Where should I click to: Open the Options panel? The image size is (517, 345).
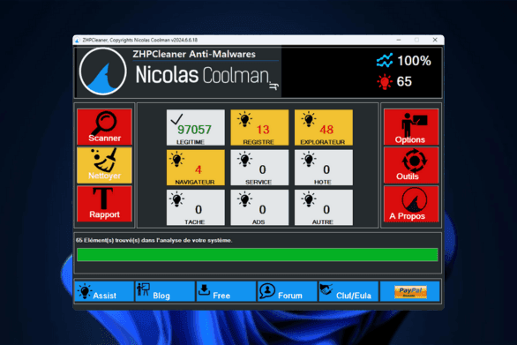[411, 127]
